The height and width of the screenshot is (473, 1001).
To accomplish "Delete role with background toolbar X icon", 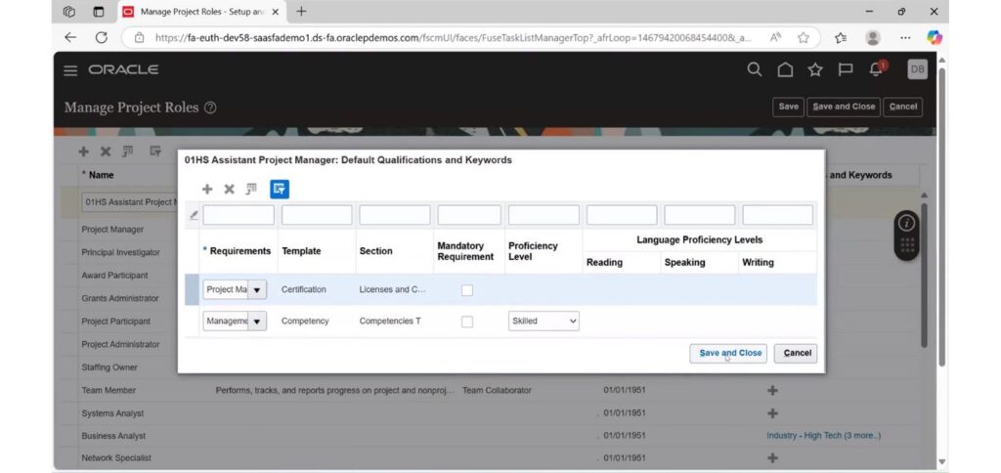I will click(x=106, y=151).
